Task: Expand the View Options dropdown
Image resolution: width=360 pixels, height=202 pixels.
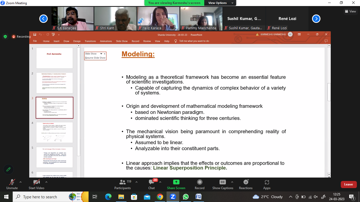Action: (220, 3)
